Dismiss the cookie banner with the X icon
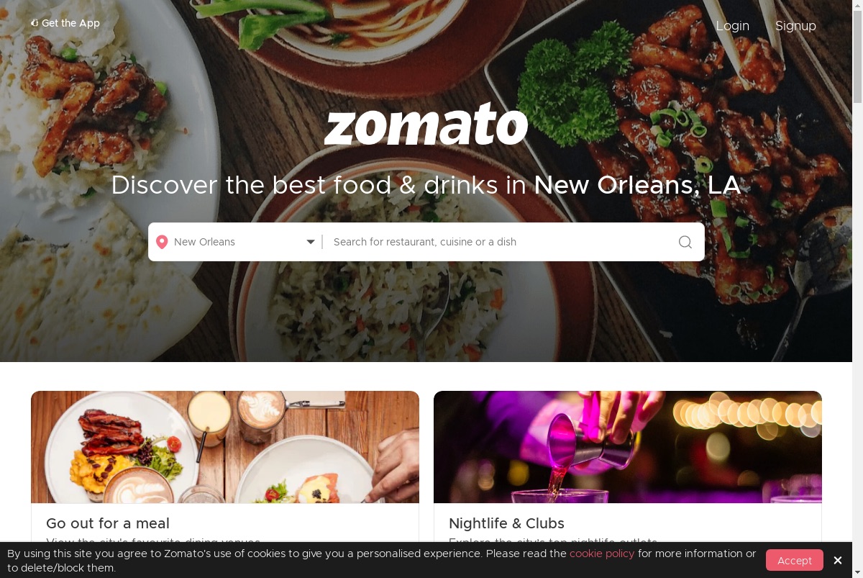The width and height of the screenshot is (863, 578). [838, 560]
